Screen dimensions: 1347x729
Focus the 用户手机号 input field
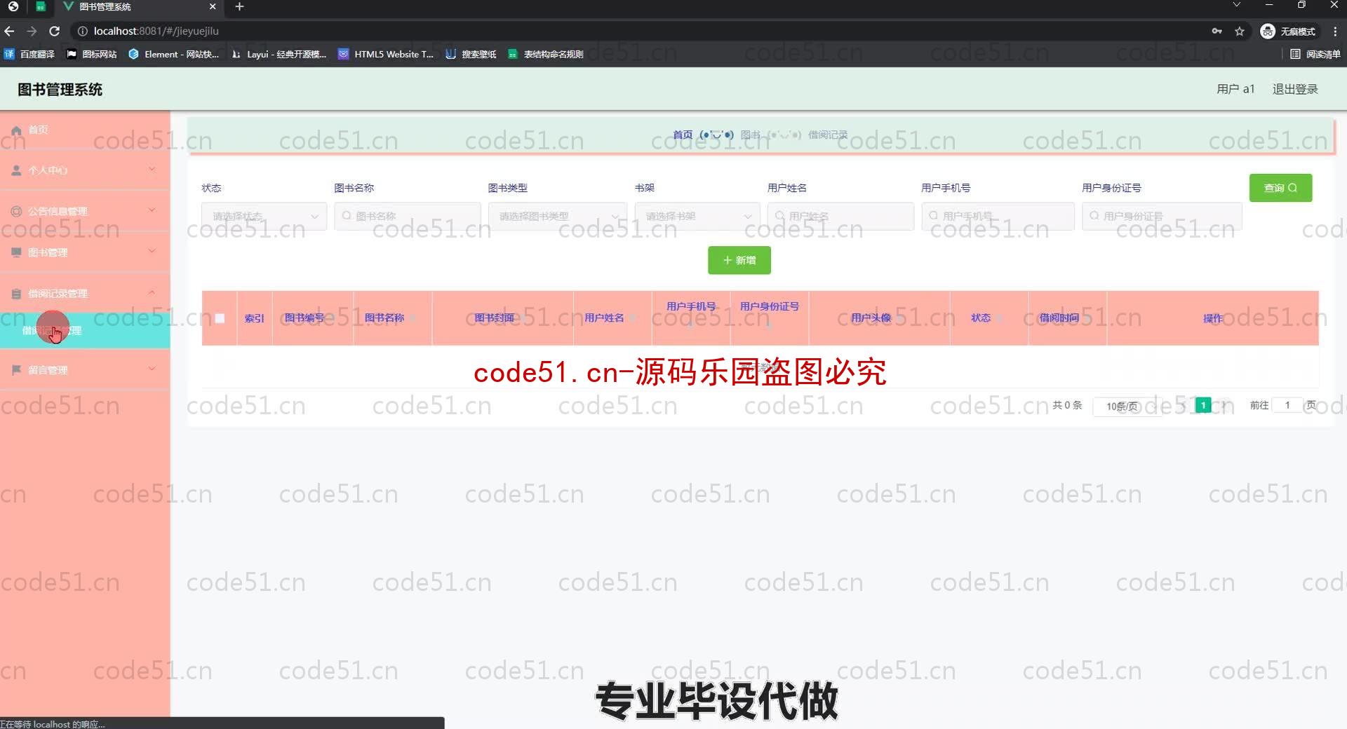(998, 216)
